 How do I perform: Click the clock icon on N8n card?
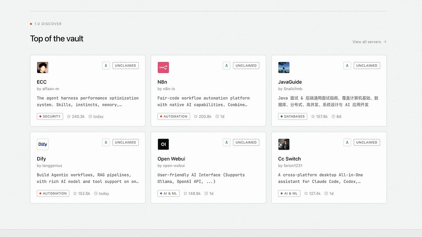tap(217, 117)
